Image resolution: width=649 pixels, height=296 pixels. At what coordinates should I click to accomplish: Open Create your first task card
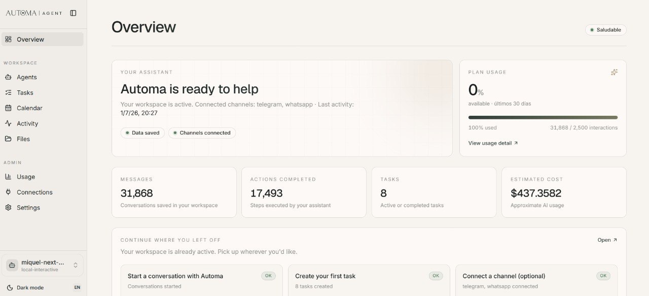[x=369, y=281]
